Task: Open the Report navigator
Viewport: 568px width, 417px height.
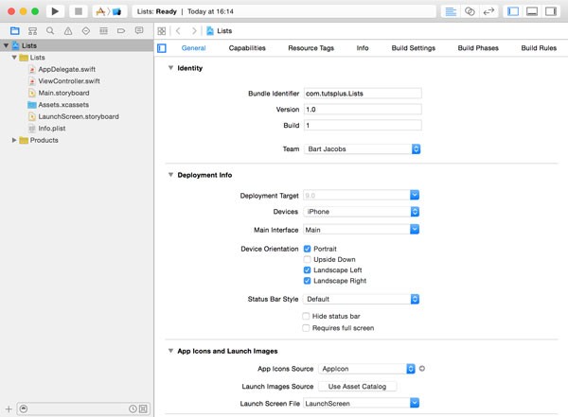Action: pyautogui.click(x=139, y=30)
